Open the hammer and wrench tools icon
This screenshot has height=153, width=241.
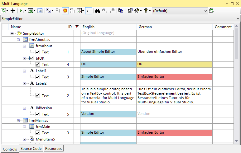point(137,11)
